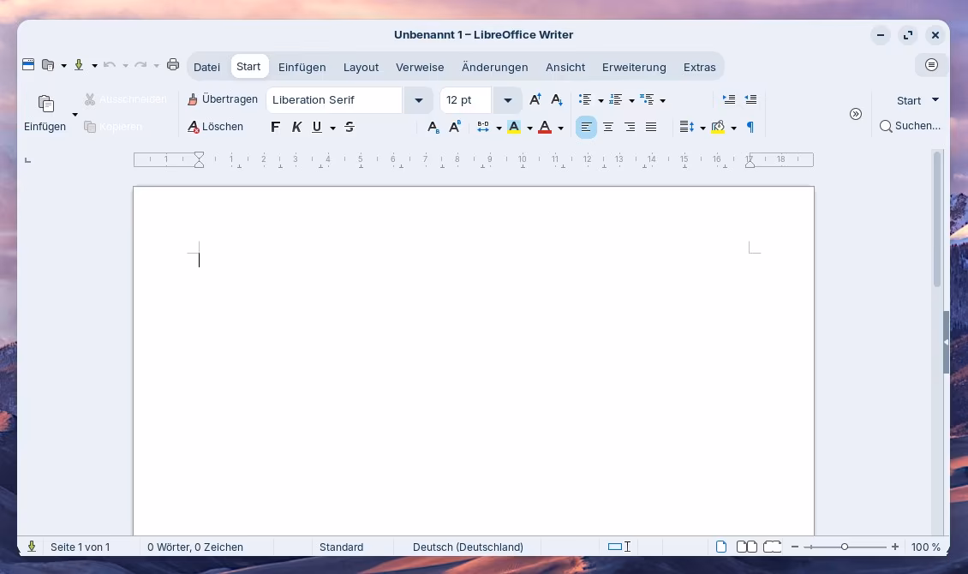968x574 pixels.
Task: Open the font name dropdown list
Action: click(x=418, y=100)
